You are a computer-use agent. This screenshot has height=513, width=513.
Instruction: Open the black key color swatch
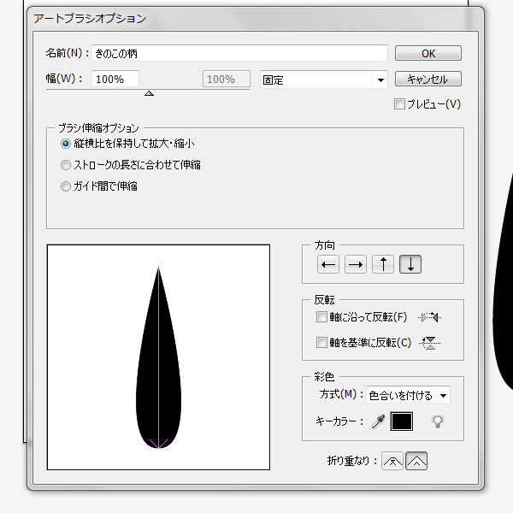(402, 422)
